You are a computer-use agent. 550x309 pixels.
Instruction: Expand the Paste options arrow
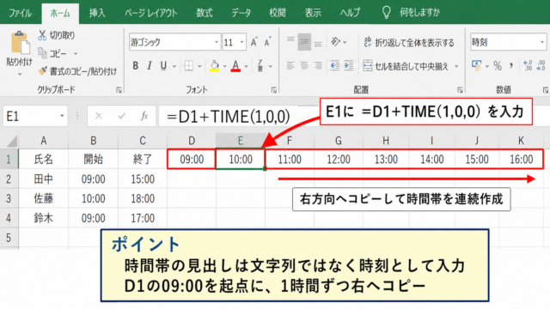(19, 75)
